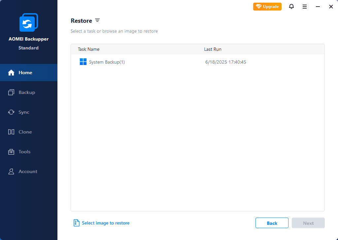Viewport: 338px width, 240px height.
Task: Open the hamburger menu in title bar
Action: point(304,7)
